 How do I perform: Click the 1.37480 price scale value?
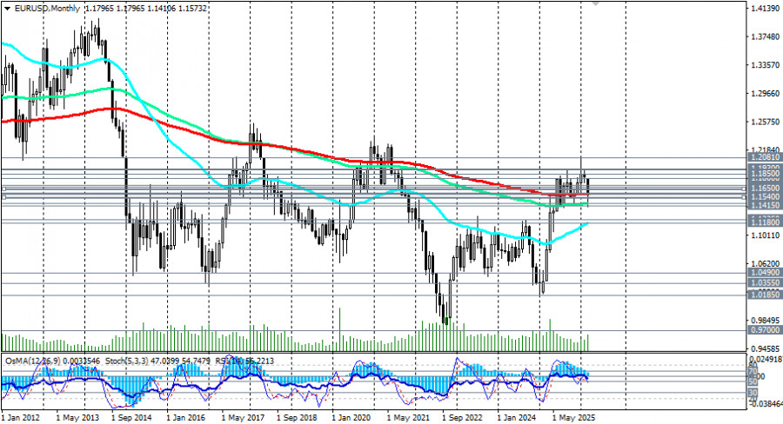point(766,36)
